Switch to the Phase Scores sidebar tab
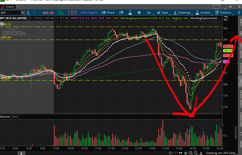This screenshot has width=242, height=155. click(x=240, y=99)
